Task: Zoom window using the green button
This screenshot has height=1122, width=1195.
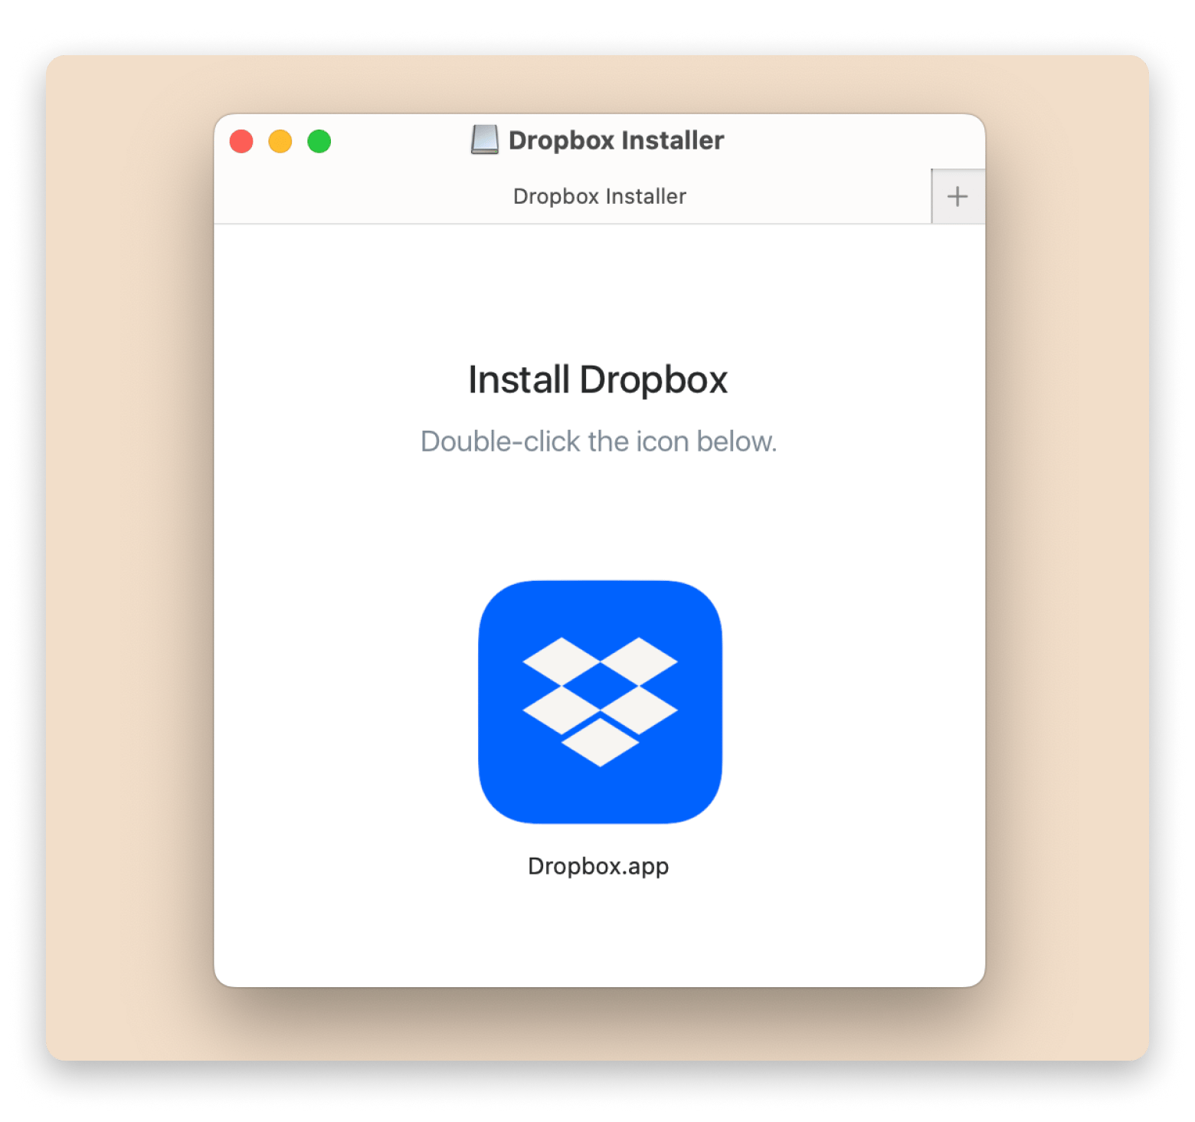Action: [319, 142]
